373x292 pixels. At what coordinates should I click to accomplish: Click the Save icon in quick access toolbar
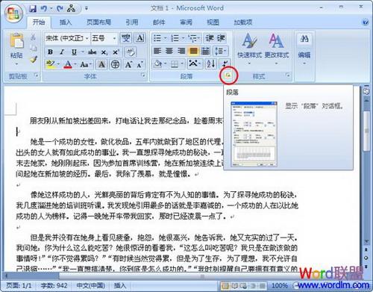pos(33,9)
